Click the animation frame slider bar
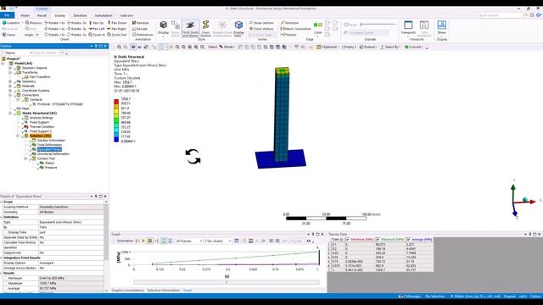Image resolution: width=543 pixels, height=305 pixels. pos(227,282)
